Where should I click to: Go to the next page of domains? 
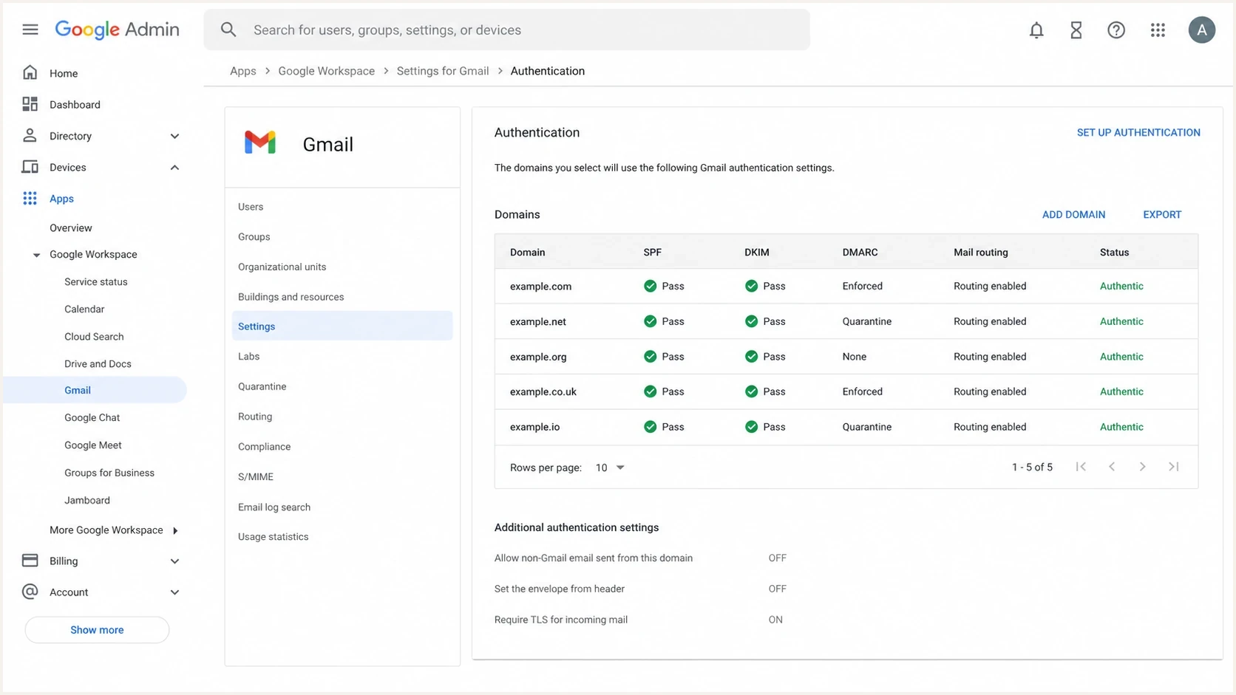click(x=1143, y=467)
